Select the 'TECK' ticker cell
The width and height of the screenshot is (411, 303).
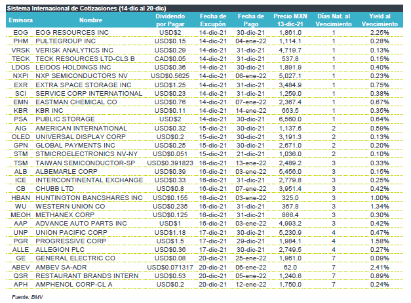point(21,59)
